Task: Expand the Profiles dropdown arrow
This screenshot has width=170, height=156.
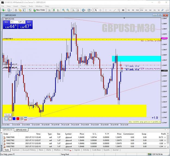Action: (11, 10)
